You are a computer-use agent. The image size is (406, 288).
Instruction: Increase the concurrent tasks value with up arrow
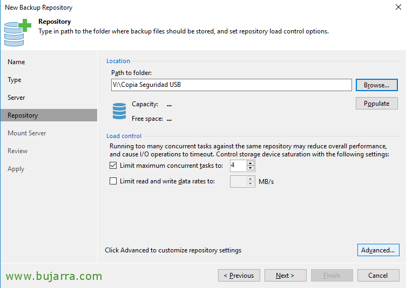pos(250,163)
